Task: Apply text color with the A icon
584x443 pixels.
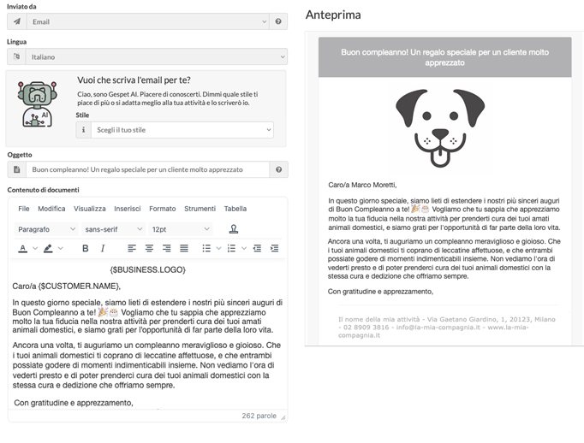Action: point(23,249)
